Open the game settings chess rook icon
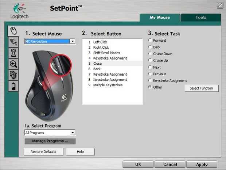Image resolution: width=226 pixels, height=170 pixels. (x=13, y=53)
